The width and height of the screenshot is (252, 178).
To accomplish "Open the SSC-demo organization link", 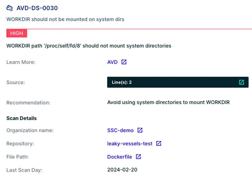I will pos(120,130).
